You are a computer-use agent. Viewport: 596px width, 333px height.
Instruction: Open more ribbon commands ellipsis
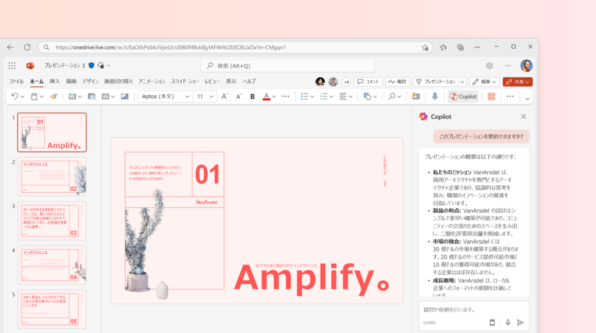(x=510, y=96)
